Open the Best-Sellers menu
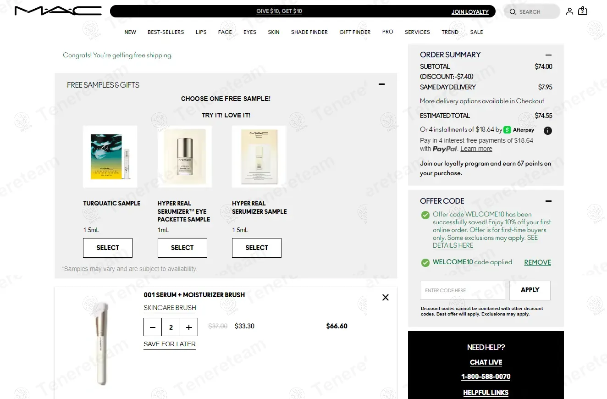Image resolution: width=607 pixels, height=399 pixels. [x=166, y=32]
